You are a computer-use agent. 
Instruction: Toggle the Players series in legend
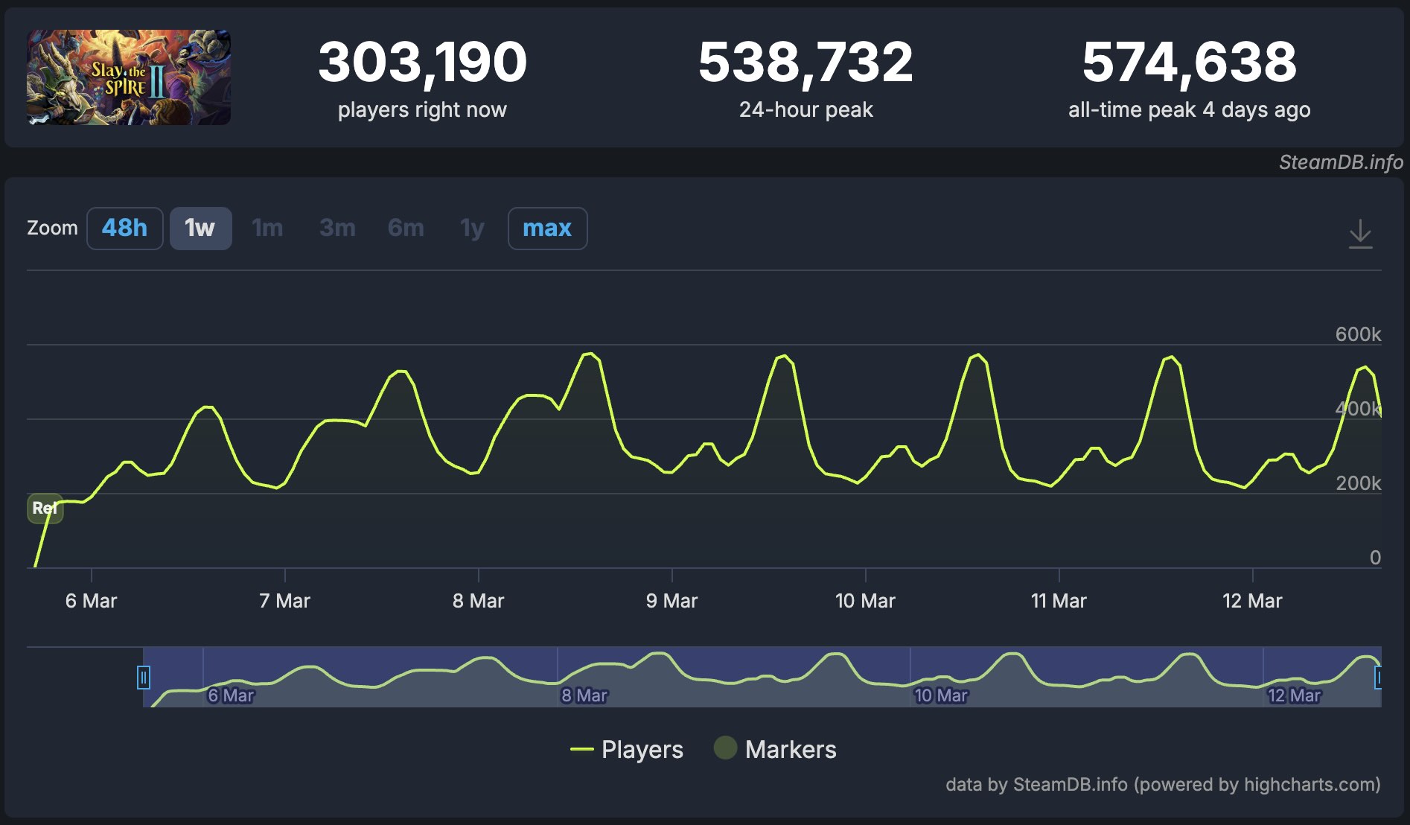[627, 749]
